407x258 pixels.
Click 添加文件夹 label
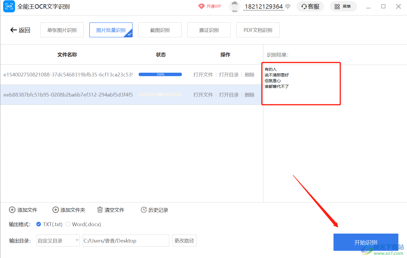[x=73, y=210]
